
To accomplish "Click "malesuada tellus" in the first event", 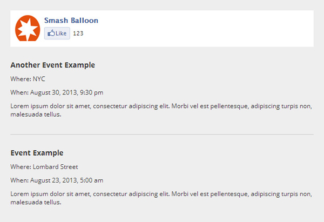I will tap(36, 115).
